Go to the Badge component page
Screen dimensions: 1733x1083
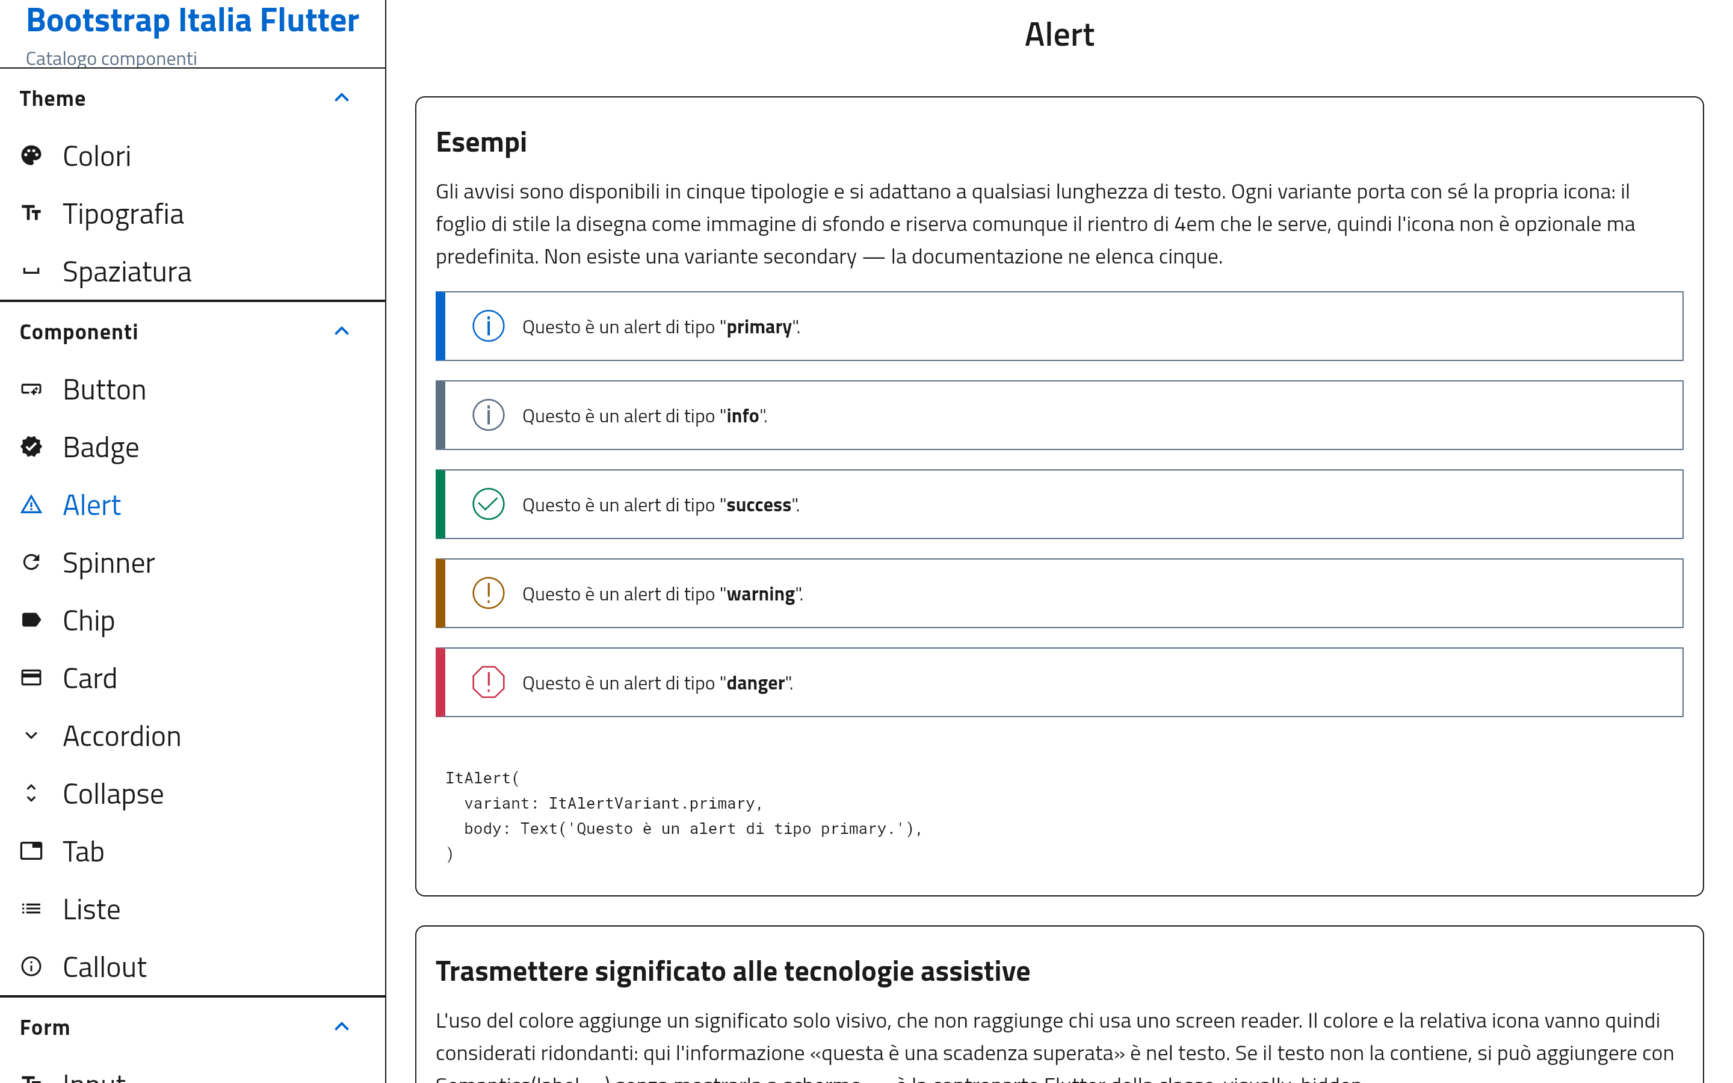pos(193,448)
